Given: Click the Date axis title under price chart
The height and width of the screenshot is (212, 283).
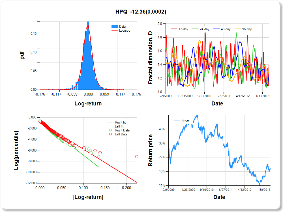Looking at the screenshot, I should coord(219,197).
